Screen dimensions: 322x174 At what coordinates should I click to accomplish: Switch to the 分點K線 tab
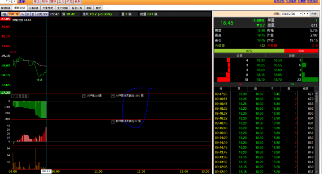coord(34,8)
